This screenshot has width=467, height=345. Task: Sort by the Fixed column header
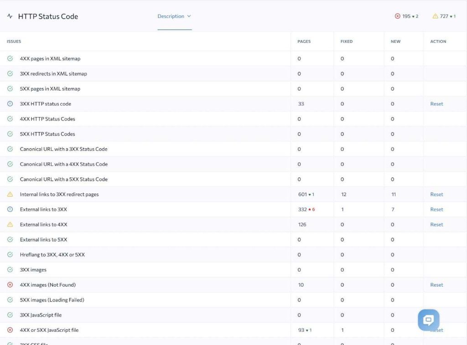click(x=346, y=42)
